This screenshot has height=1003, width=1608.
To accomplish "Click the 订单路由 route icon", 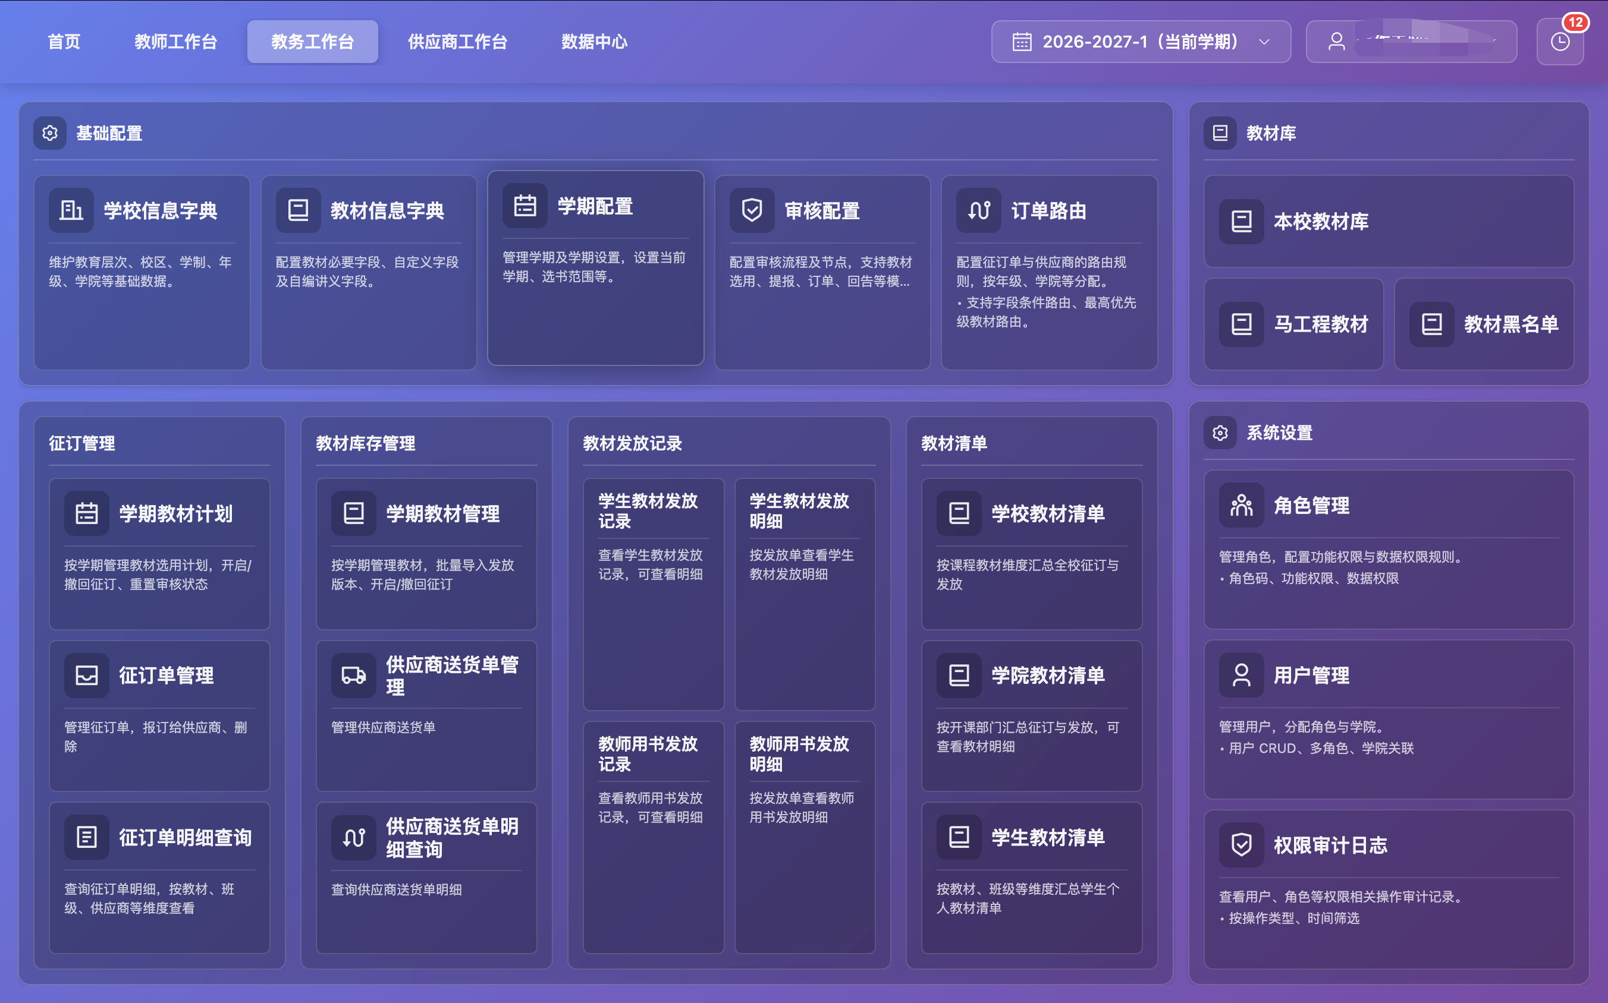I will [x=979, y=210].
